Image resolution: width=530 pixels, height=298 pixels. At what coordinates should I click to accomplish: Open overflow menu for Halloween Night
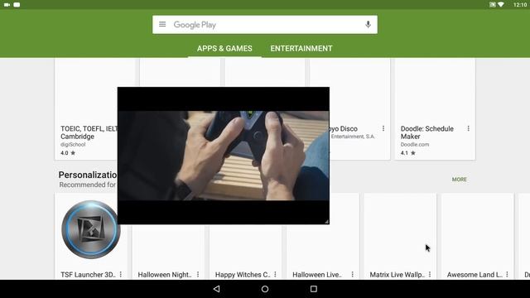coord(198,274)
